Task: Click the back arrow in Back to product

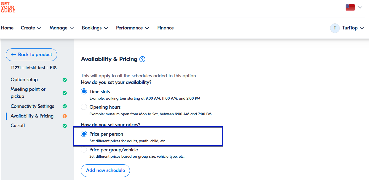Action: (13, 54)
